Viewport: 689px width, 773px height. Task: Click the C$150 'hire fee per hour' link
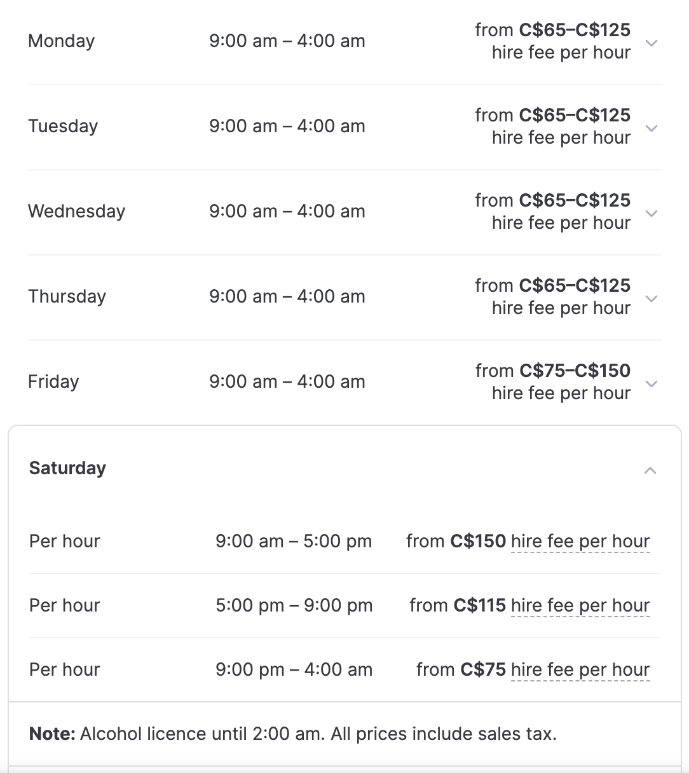coord(580,542)
